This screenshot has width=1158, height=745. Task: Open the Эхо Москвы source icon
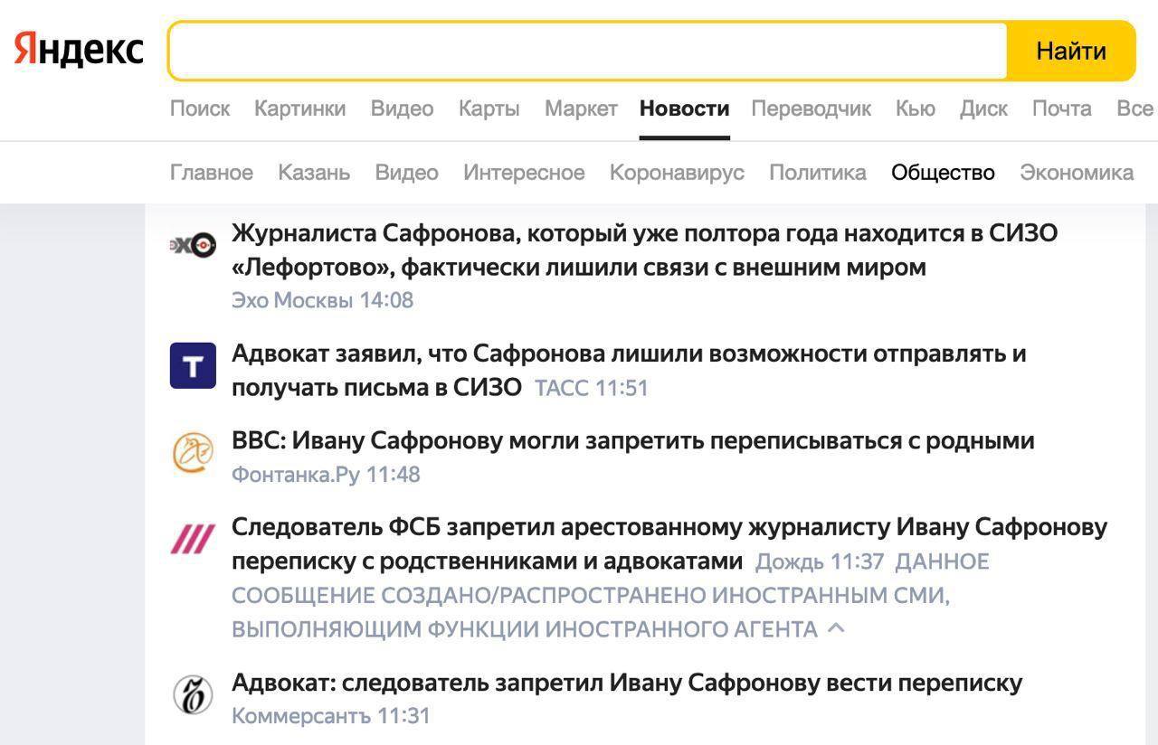point(193,244)
